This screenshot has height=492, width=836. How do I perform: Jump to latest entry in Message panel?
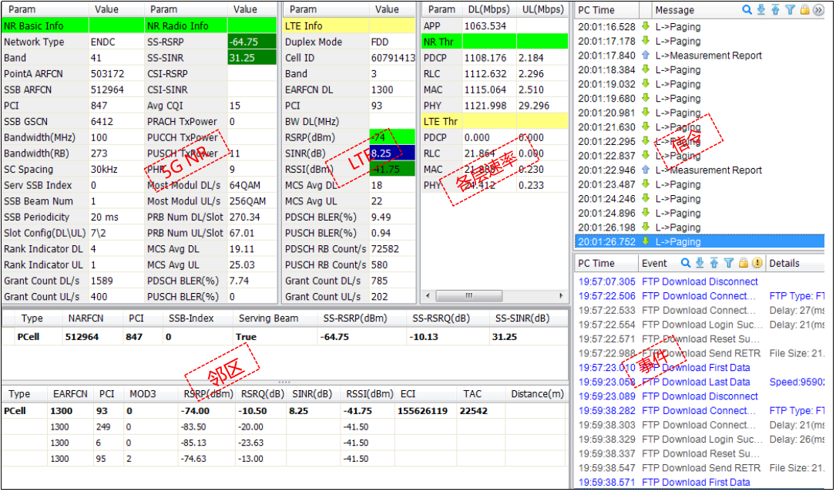tap(761, 9)
